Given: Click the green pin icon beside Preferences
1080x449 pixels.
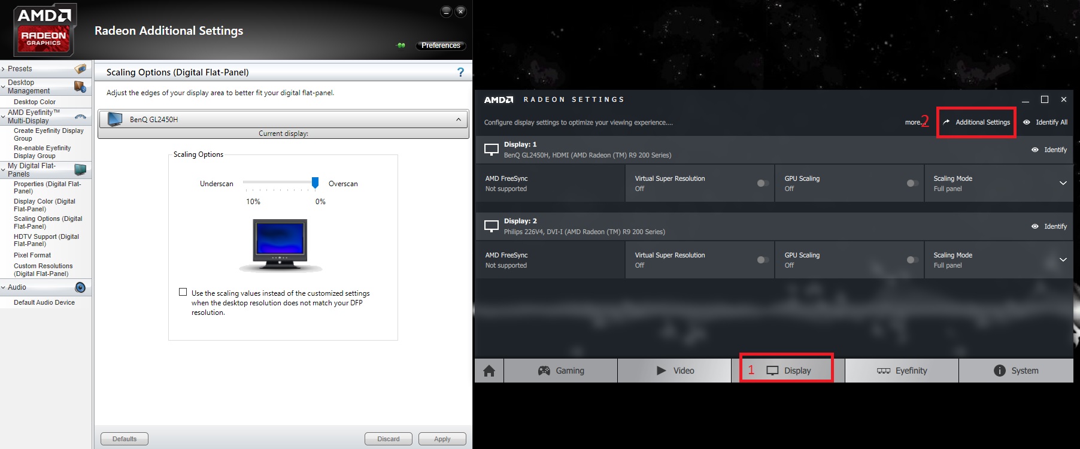Looking at the screenshot, I should [x=401, y=45].
